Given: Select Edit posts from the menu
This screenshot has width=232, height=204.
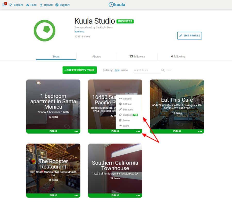Looking at the screenshot, I should pos(129,109).
